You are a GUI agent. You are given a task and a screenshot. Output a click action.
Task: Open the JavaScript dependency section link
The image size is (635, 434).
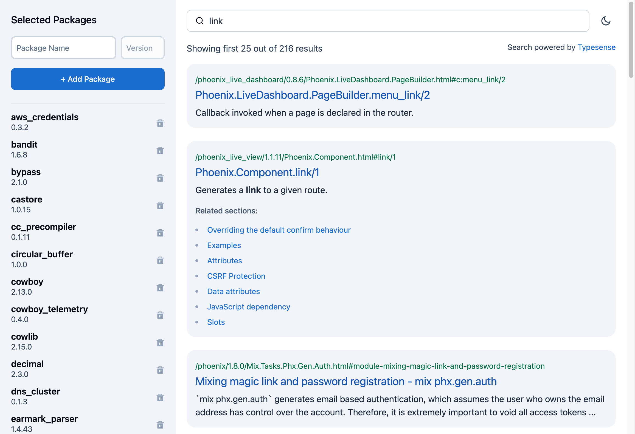click(248, 307)
